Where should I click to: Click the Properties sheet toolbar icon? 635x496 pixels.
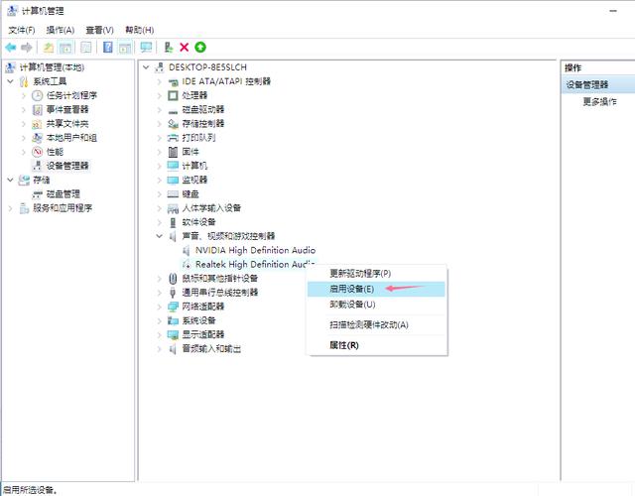pyautogui.click(x=86, y=48)
